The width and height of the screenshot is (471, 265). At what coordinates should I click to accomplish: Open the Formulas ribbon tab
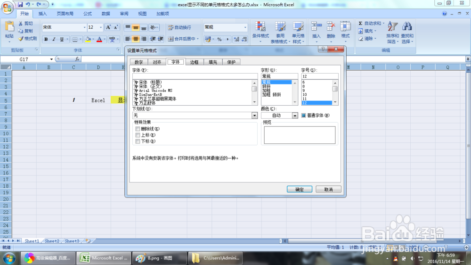coord(88,14)
